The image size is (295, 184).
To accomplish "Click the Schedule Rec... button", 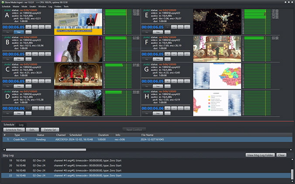I will (x=14, y=130).
